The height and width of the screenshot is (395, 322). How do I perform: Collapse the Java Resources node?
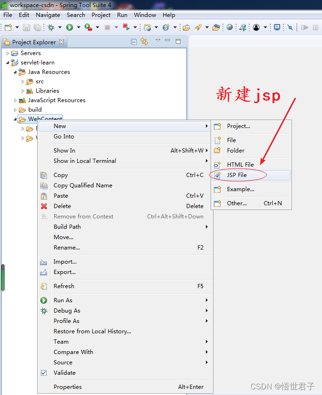tap(15, 73)
